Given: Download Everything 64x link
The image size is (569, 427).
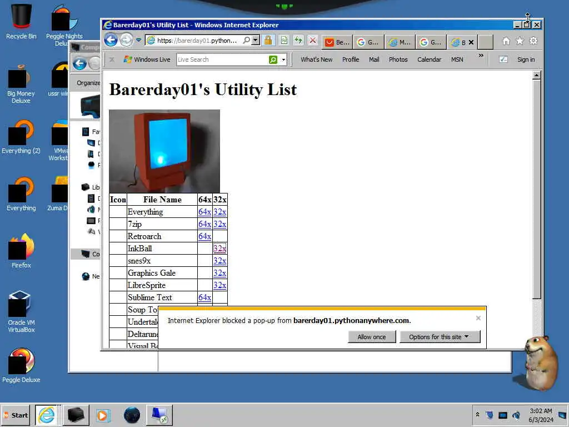Looking at the screenshot, I should click(204, 212).
